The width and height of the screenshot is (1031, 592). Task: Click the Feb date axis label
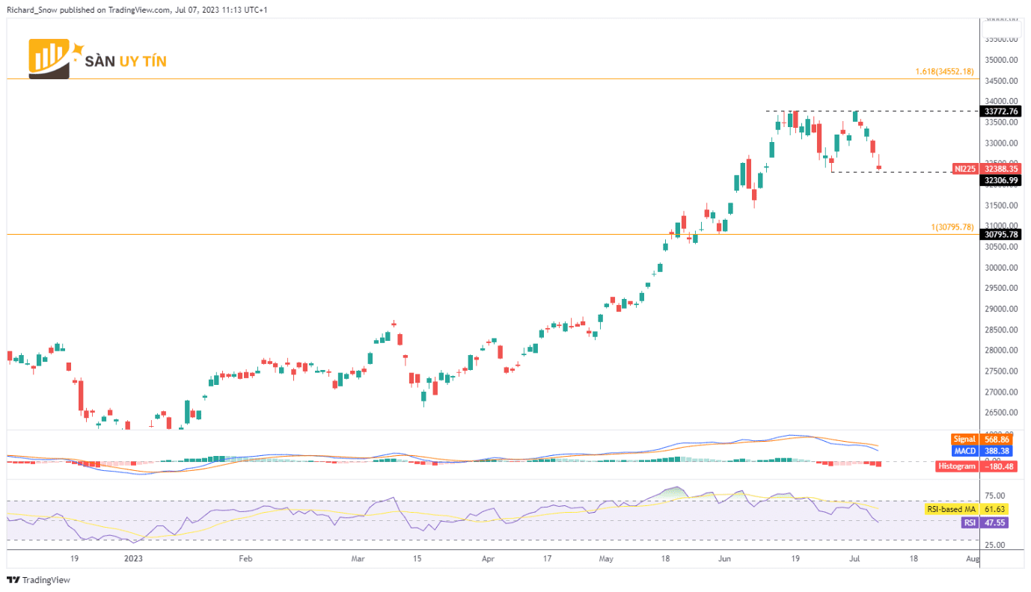[245, 558]
